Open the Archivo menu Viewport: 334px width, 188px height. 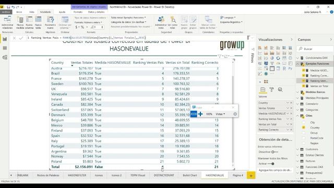(x=6, y=12)
